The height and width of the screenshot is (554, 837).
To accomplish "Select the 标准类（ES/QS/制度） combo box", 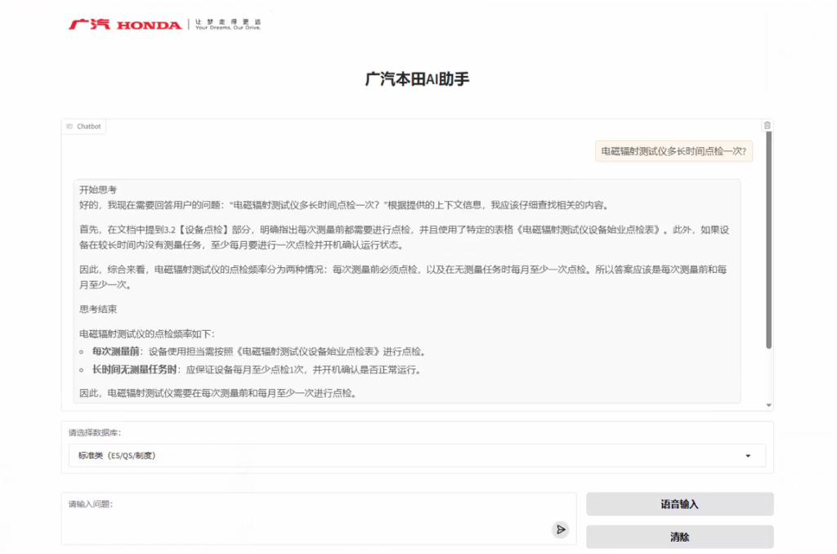I will coord(409,455).
